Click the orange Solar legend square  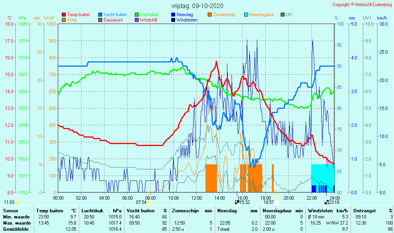tap(64, 20)
